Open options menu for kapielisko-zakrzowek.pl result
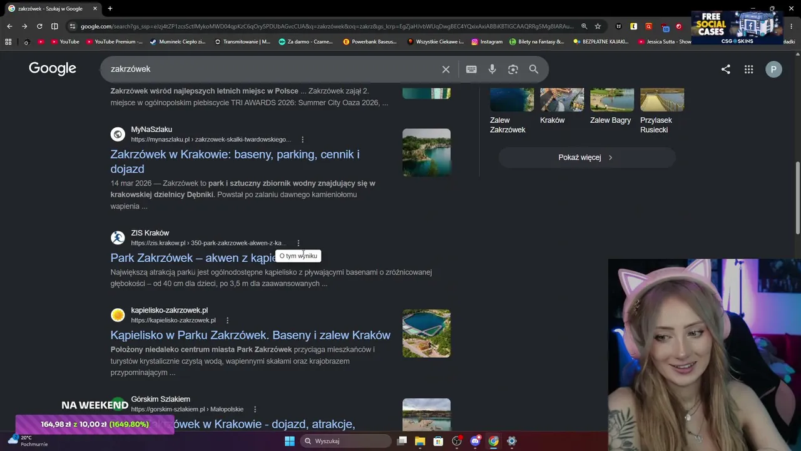 tap(228, 321)
